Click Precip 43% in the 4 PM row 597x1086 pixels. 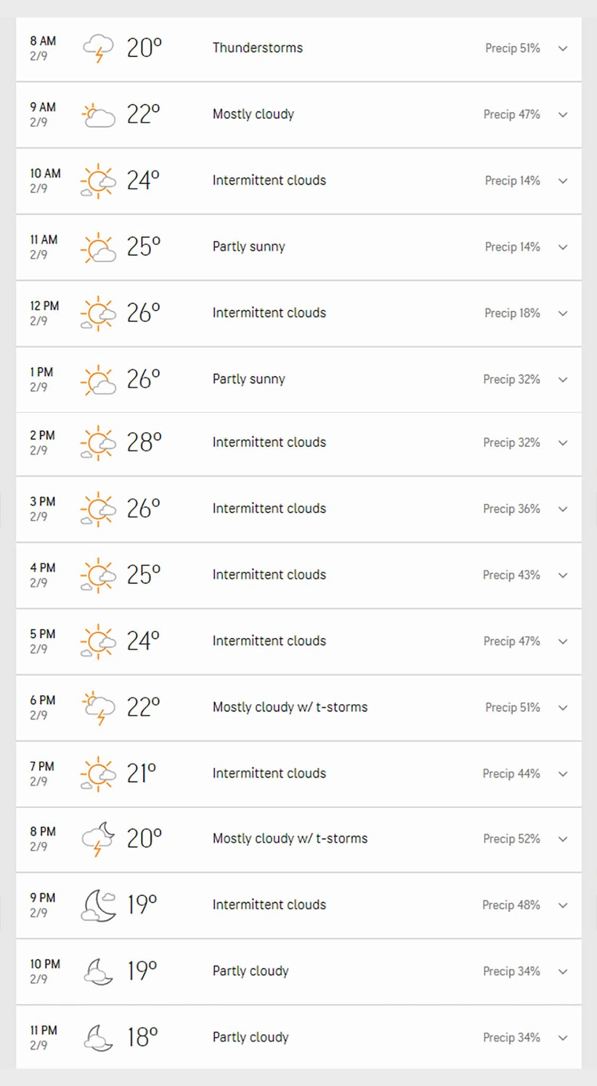point(511,575)
